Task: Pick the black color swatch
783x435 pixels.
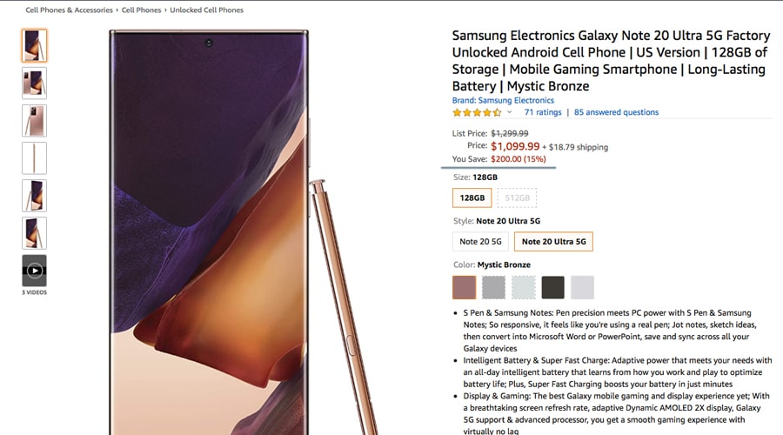Action: pos(552,287)
